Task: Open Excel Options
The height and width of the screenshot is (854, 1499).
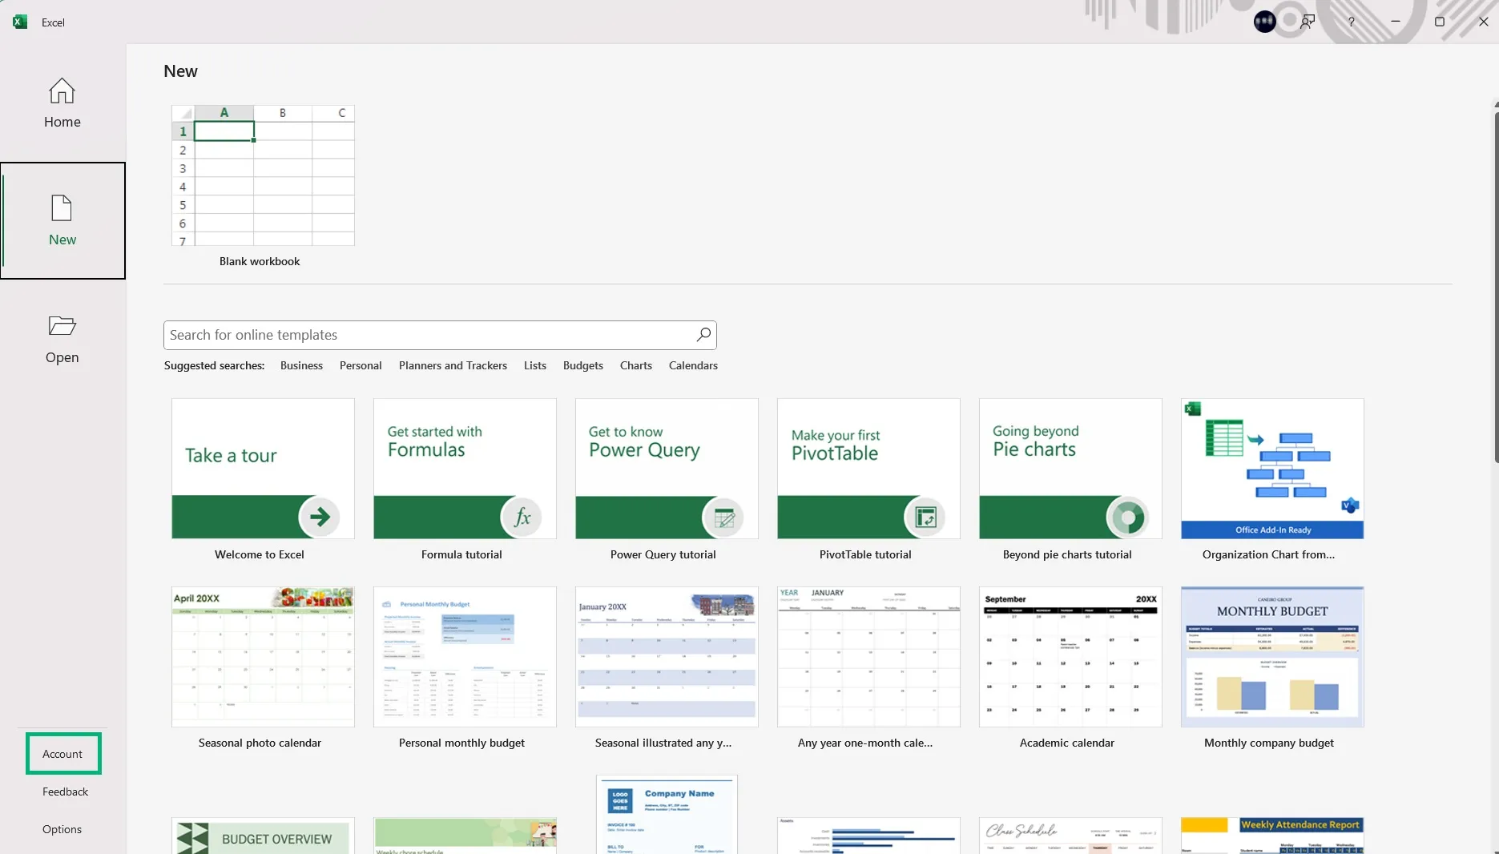Action: (x=62, y=829)
